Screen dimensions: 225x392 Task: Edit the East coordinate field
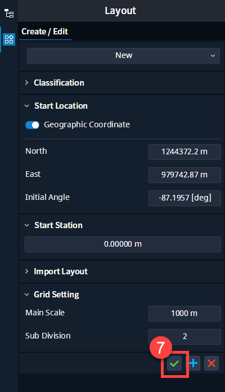(184, 175)
